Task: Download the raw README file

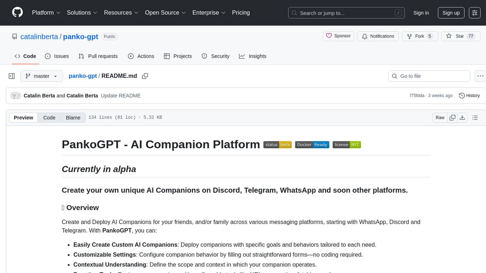Action: pyautogui.click(x=462, y=118)
